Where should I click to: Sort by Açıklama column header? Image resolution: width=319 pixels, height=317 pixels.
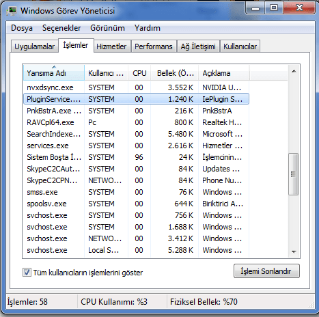224,73
